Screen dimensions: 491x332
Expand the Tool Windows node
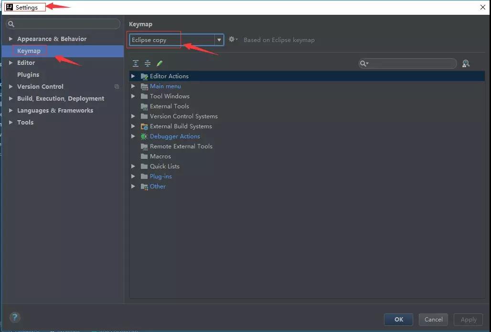pyautogui.click(x=133, y=96)
